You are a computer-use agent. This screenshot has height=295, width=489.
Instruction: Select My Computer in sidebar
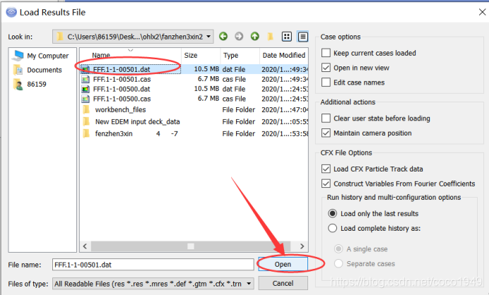coord(41,56)
